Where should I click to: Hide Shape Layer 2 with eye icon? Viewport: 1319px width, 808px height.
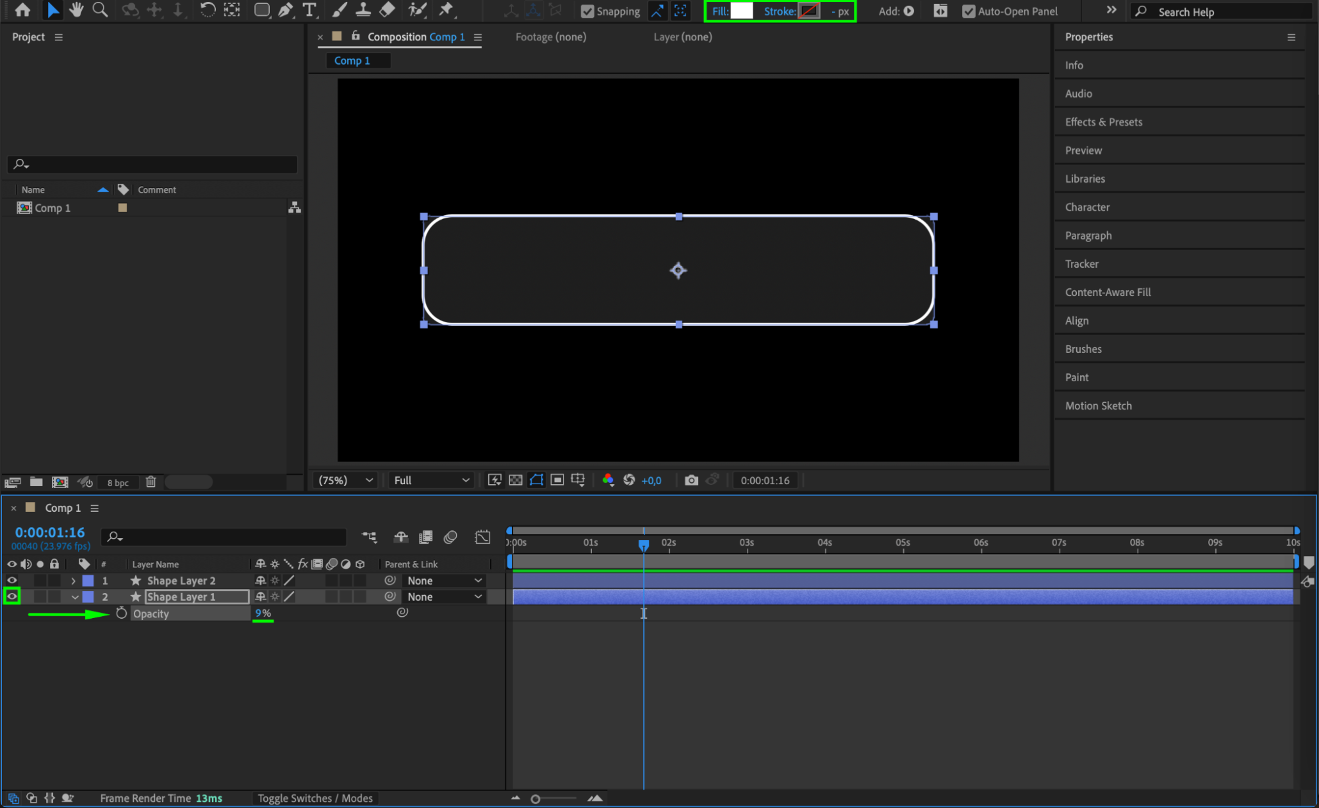pyautogui.click(x=12, y=580)
